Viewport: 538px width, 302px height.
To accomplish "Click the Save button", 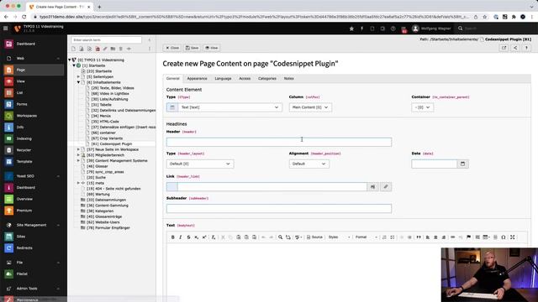I will [x=193, y=48].
